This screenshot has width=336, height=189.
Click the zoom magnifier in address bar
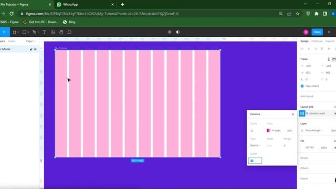281,14
